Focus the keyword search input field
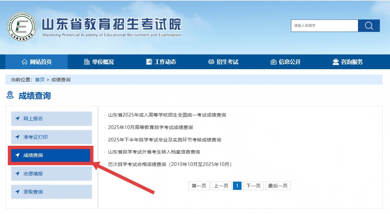This screenshot has width=390, height=214. (x=324, y=26)
